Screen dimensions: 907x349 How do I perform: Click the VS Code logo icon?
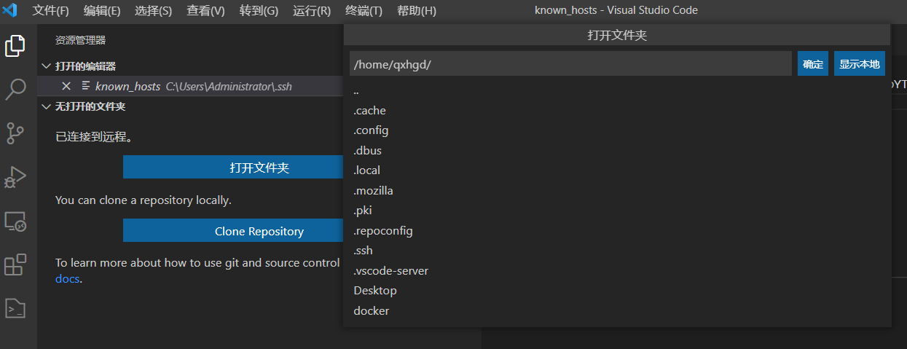pyautogui.click(x=10, y=10)
